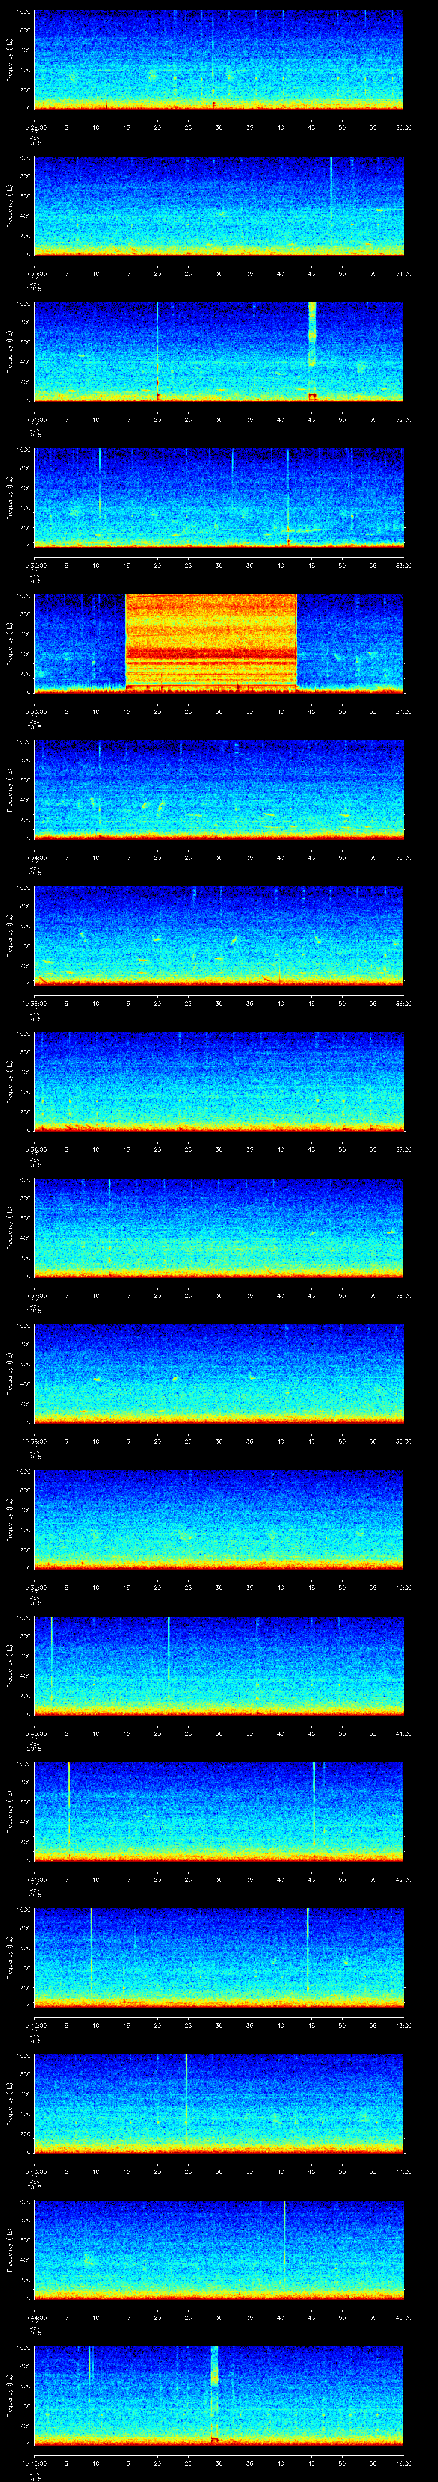Click the 10:45:00 start time label
Screen dimensions: 438x2482
pos(34,2463)
